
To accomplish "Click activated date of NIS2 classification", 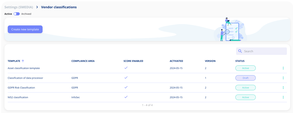I will point(176,97).
